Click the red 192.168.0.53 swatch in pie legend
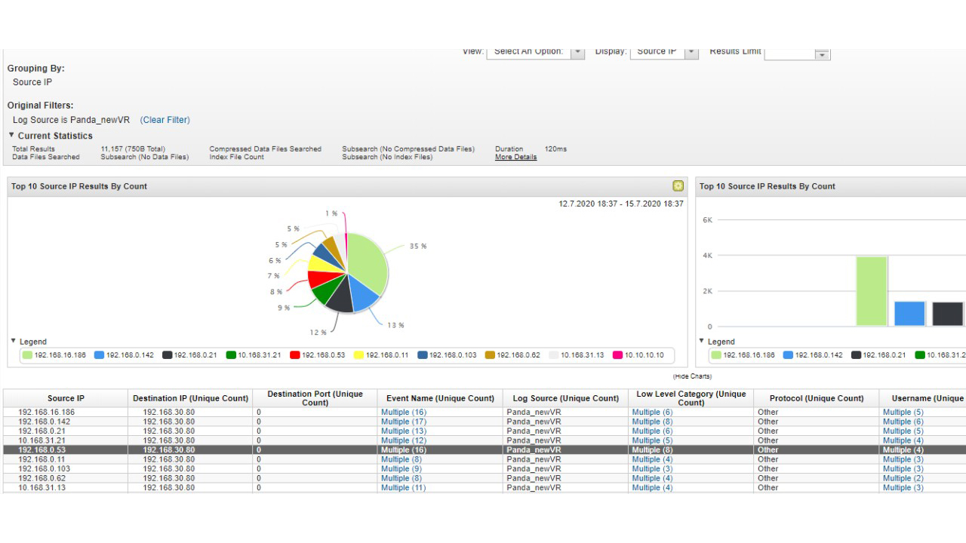966x543 pixels. pyautogui.click(x=295, y=355)
